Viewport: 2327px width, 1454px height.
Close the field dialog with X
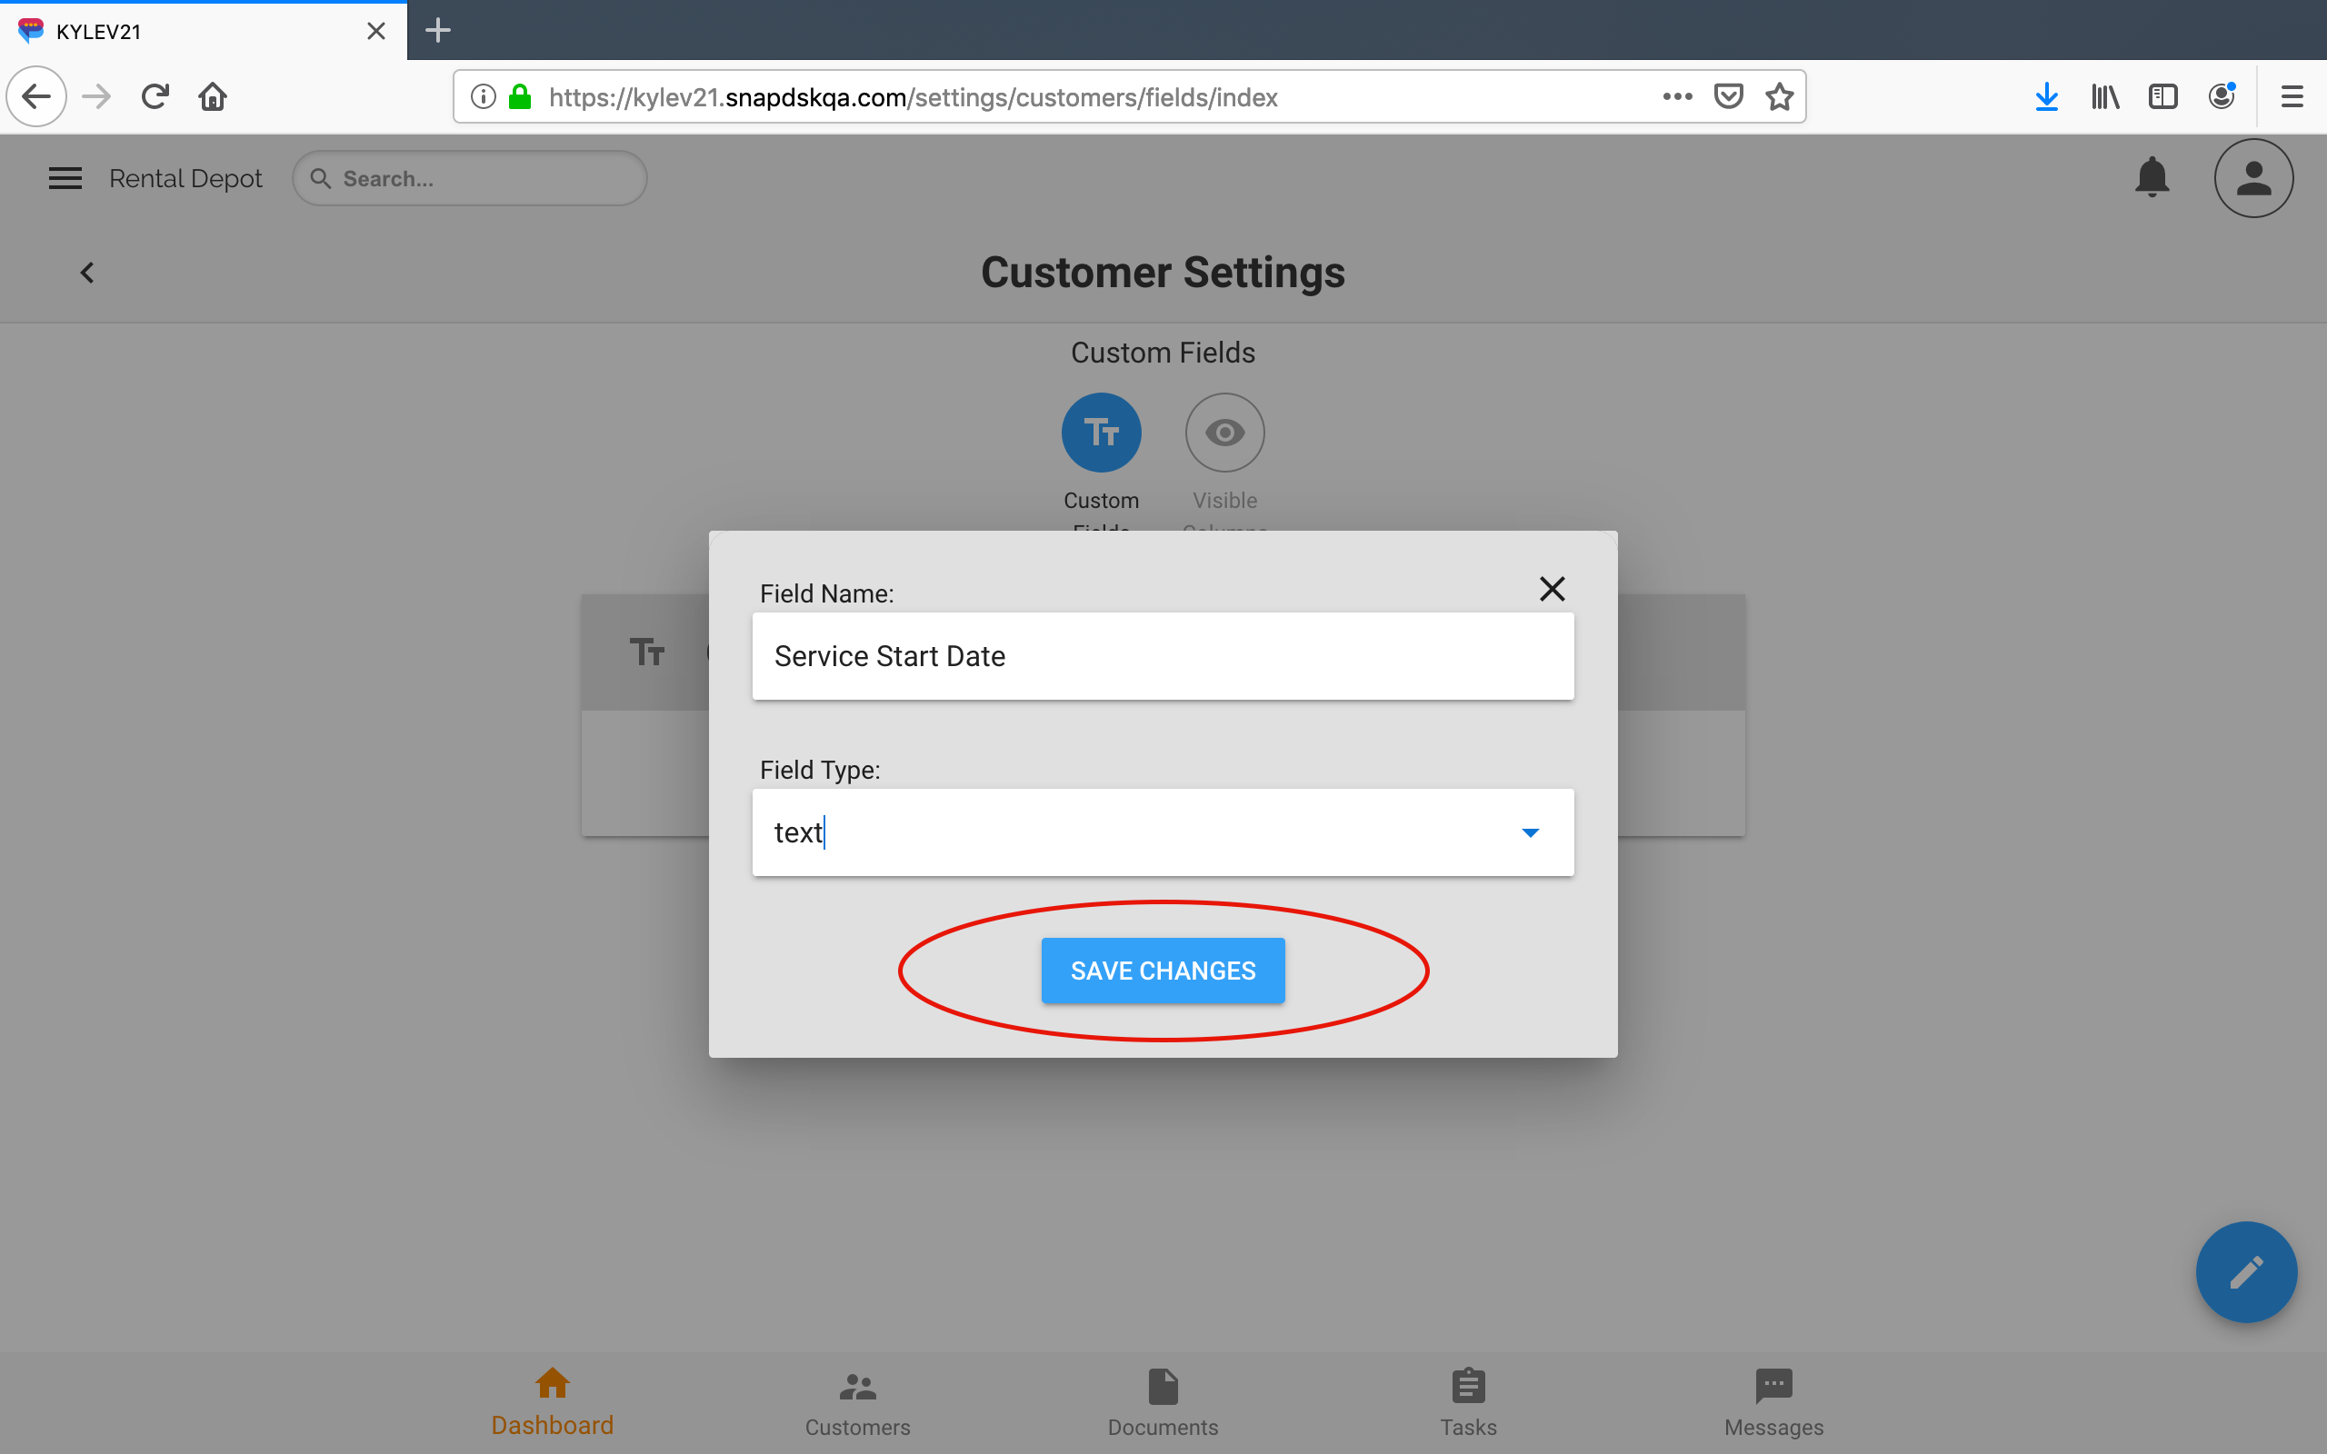pyautogui.click(x=1552, y=589)
